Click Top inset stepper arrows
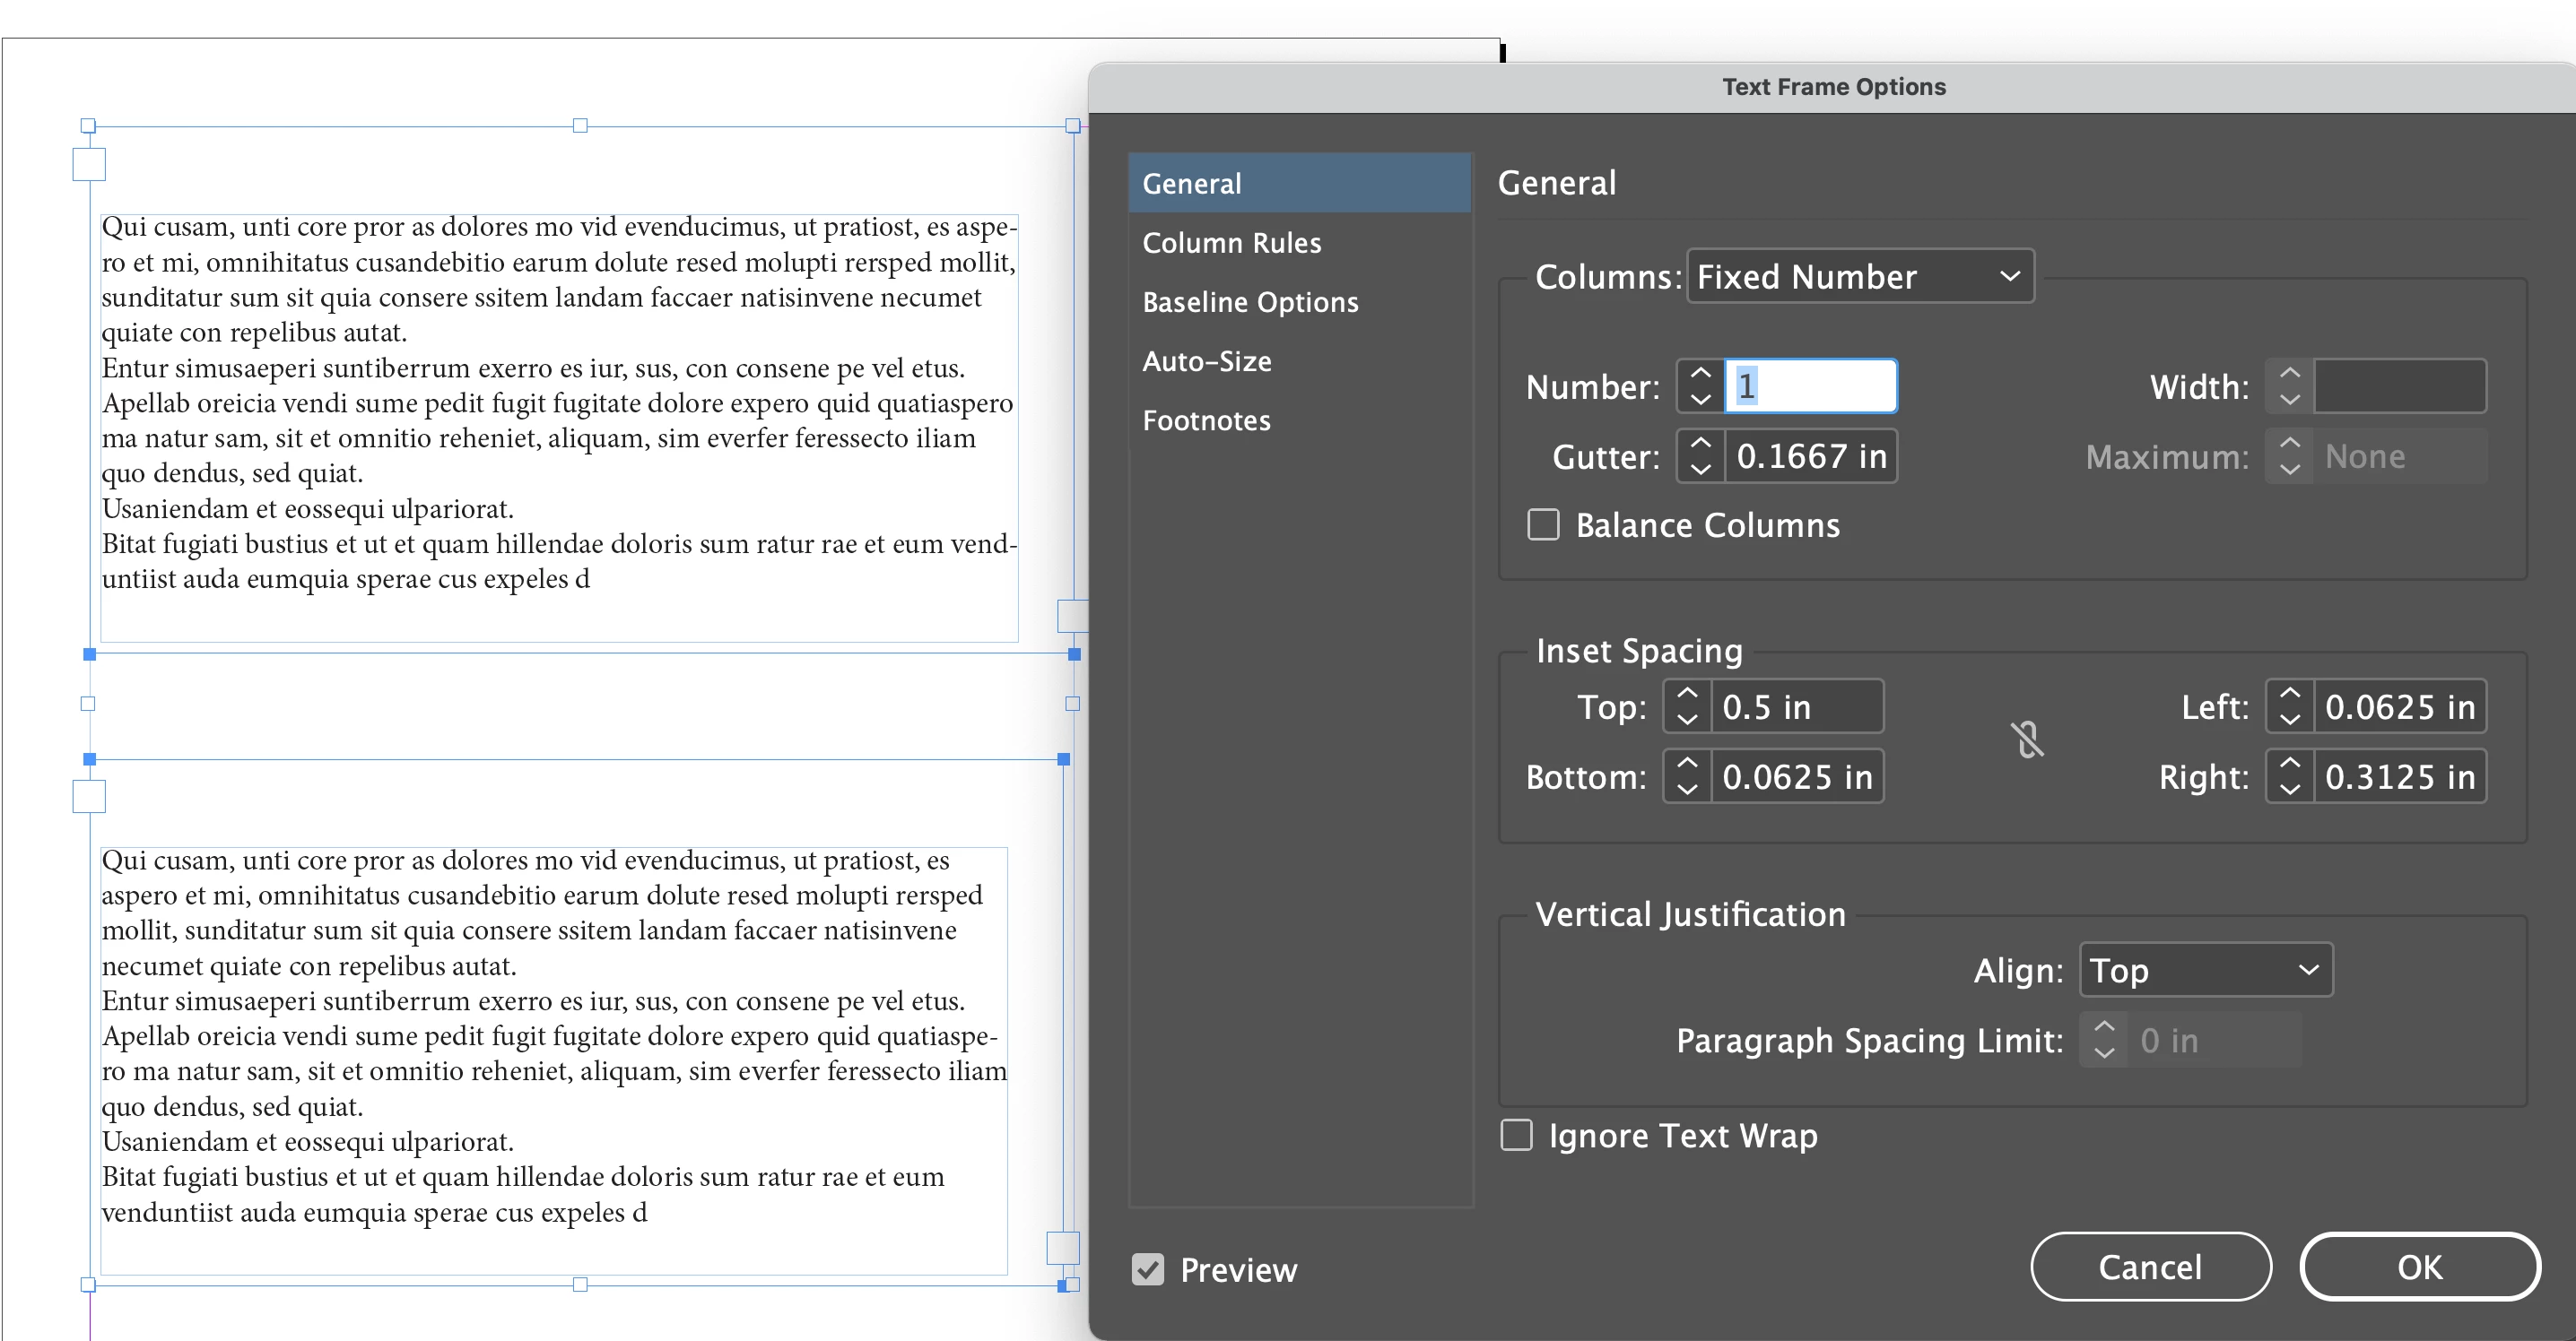 [1687, 706]
